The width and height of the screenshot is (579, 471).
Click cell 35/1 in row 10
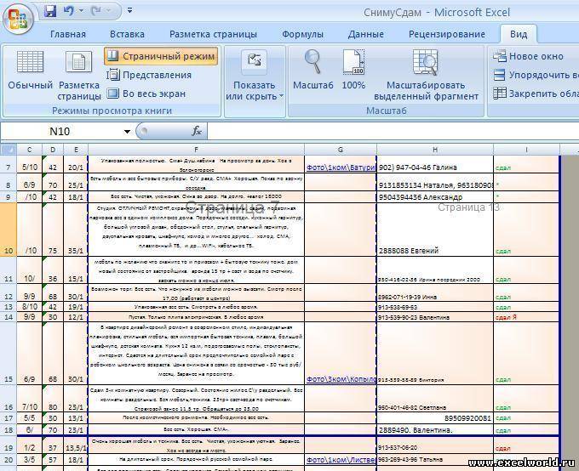point(76,230)
